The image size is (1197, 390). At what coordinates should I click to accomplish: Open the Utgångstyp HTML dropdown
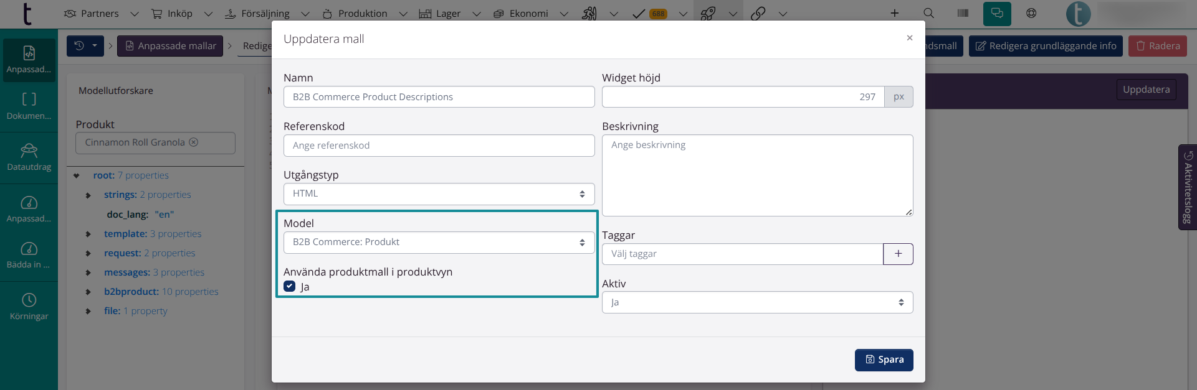click(x=439, y=194)
